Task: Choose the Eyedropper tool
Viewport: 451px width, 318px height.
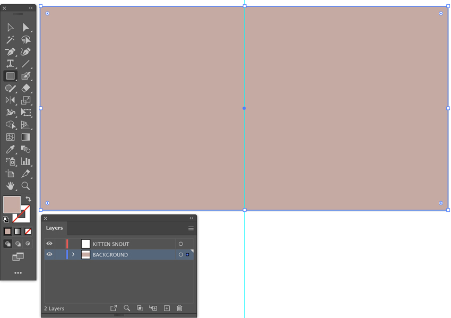Action: [x=11, y=149]
